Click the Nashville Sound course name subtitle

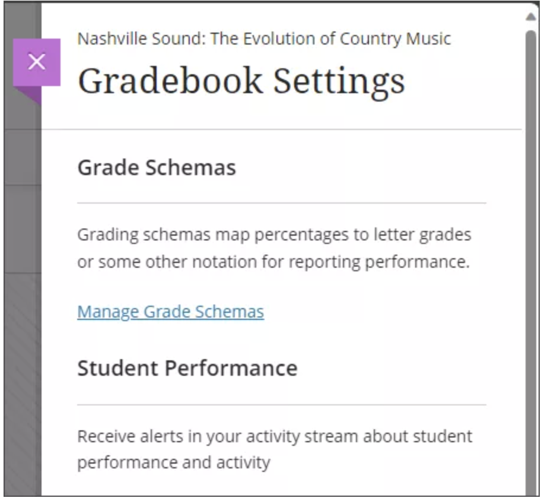264,39
